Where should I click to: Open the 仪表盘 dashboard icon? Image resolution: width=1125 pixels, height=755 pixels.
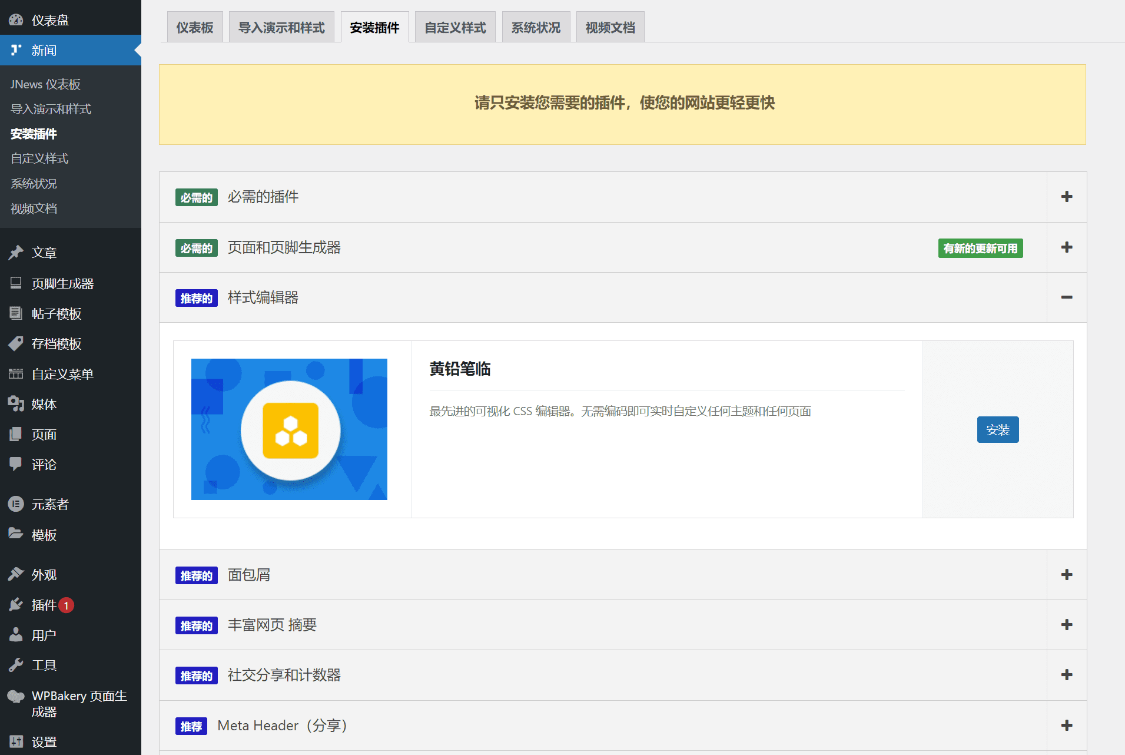tap(16, 19)
